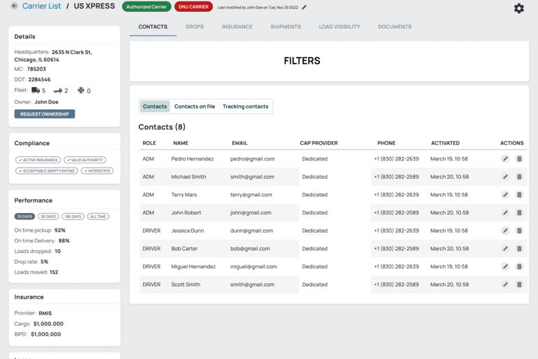The height and width of the screenshot is (359, 538).
Task: Delete the Miguel Hernandez contact
Action: click(x=519, y=266)
